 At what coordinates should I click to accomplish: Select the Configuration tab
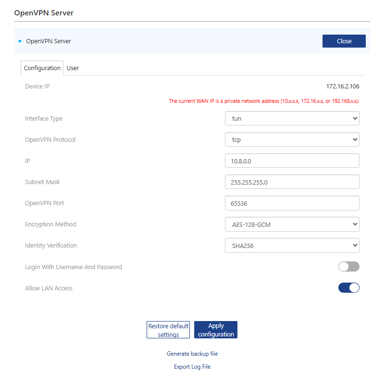click(x=42, y=68)
